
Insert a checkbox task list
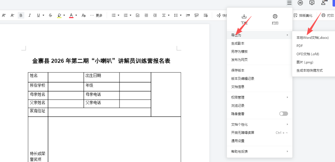click(138, 16)
